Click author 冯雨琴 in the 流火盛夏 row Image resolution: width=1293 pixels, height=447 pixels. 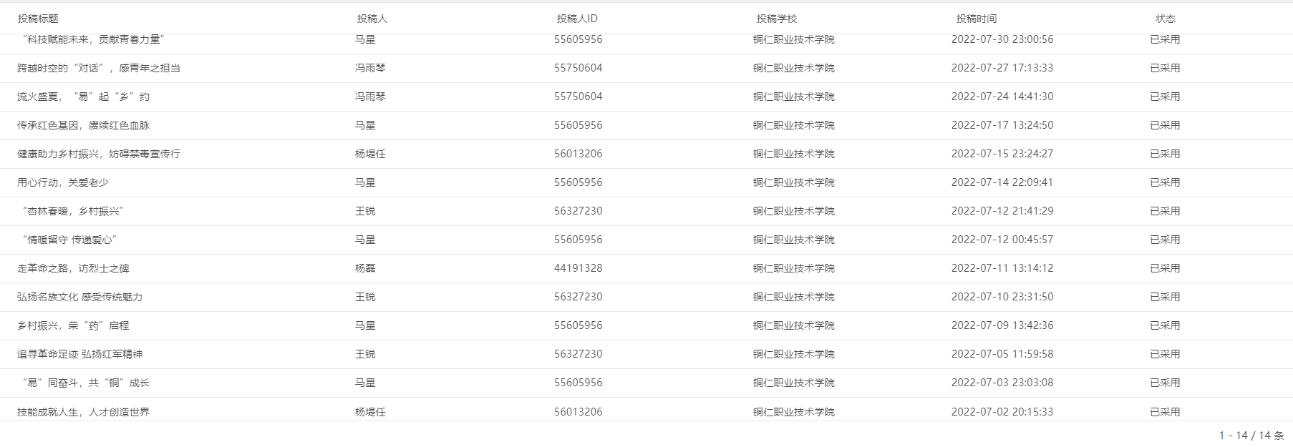click(370, 97)
